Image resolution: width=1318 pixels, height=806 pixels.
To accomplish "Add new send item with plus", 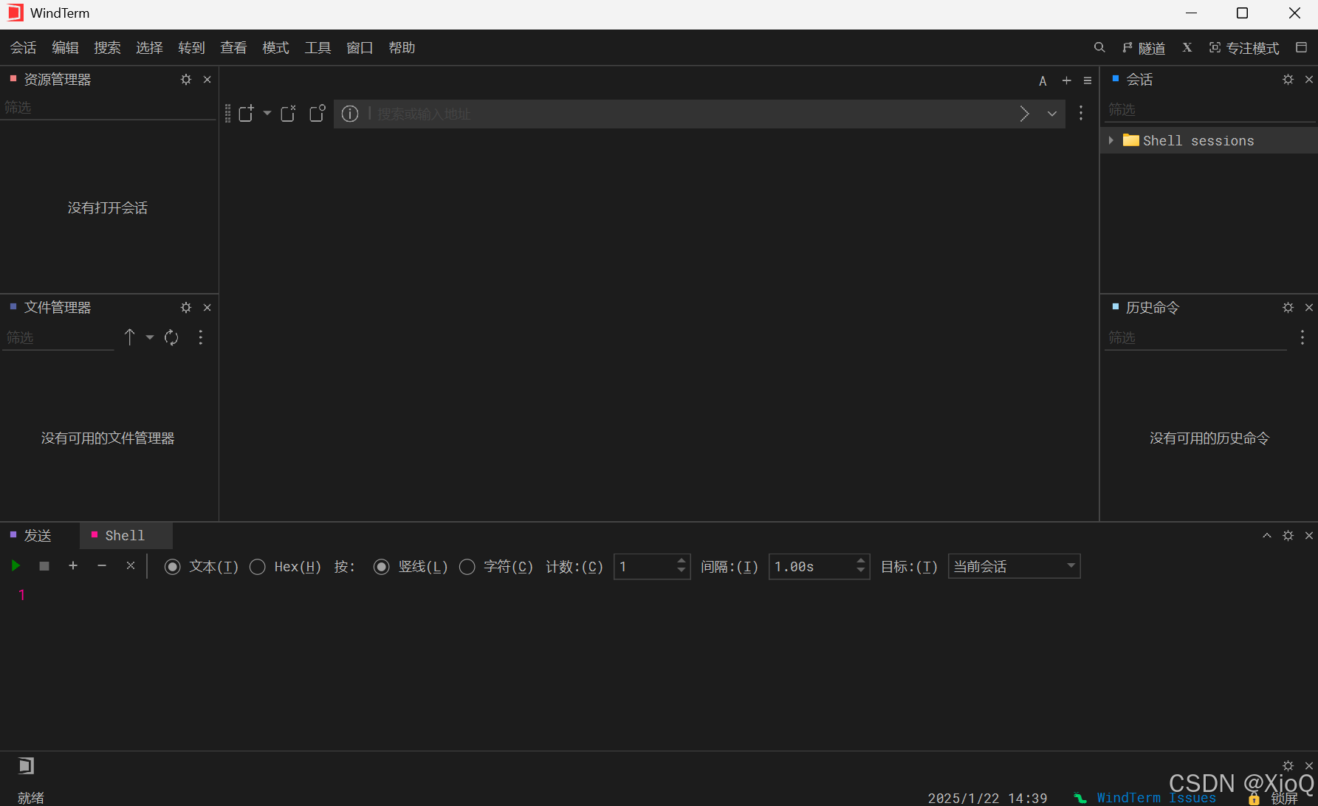I will point(73,565).
